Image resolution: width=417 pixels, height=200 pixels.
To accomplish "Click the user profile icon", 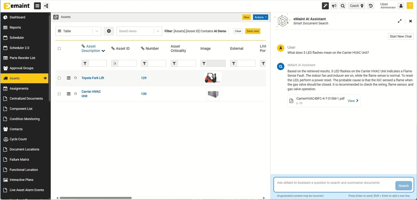I will click(x=401, y=6).
